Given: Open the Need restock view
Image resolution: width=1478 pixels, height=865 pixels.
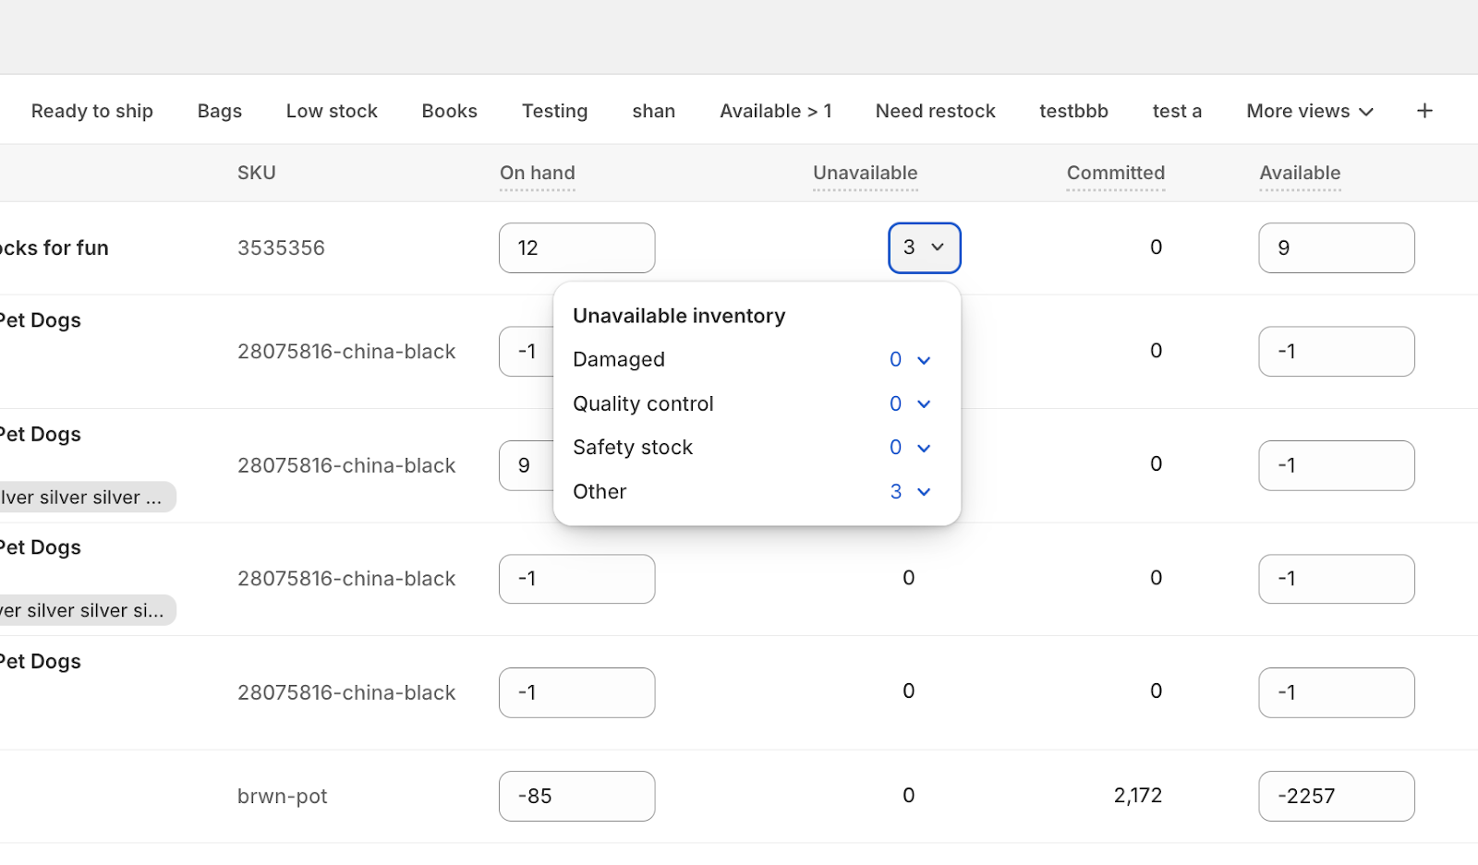Looking at the screenshot, I should [935, 110].
